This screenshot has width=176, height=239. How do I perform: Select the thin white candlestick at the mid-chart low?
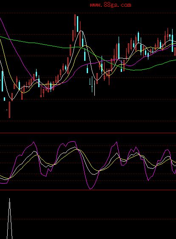click(95, 88)
